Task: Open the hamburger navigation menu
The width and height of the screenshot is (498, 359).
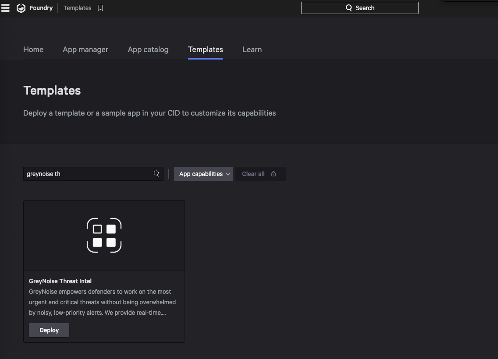Action: click(5, 8)
